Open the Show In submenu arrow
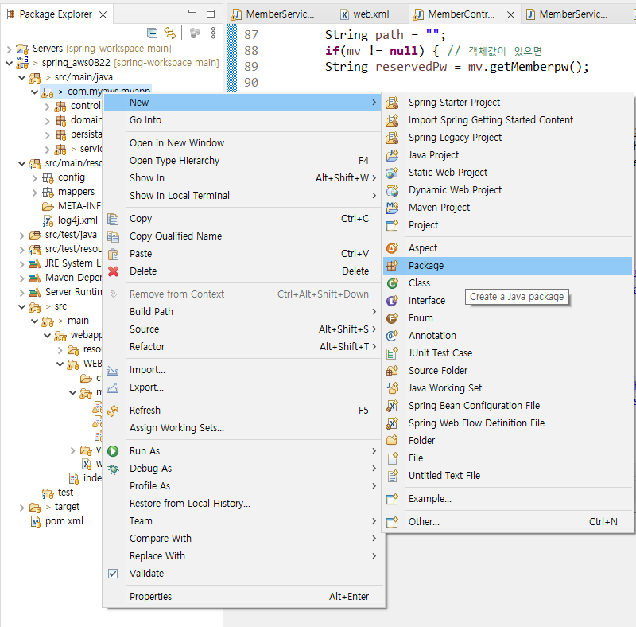The height and width of the screenshot is (627, 636). point(374,178)
